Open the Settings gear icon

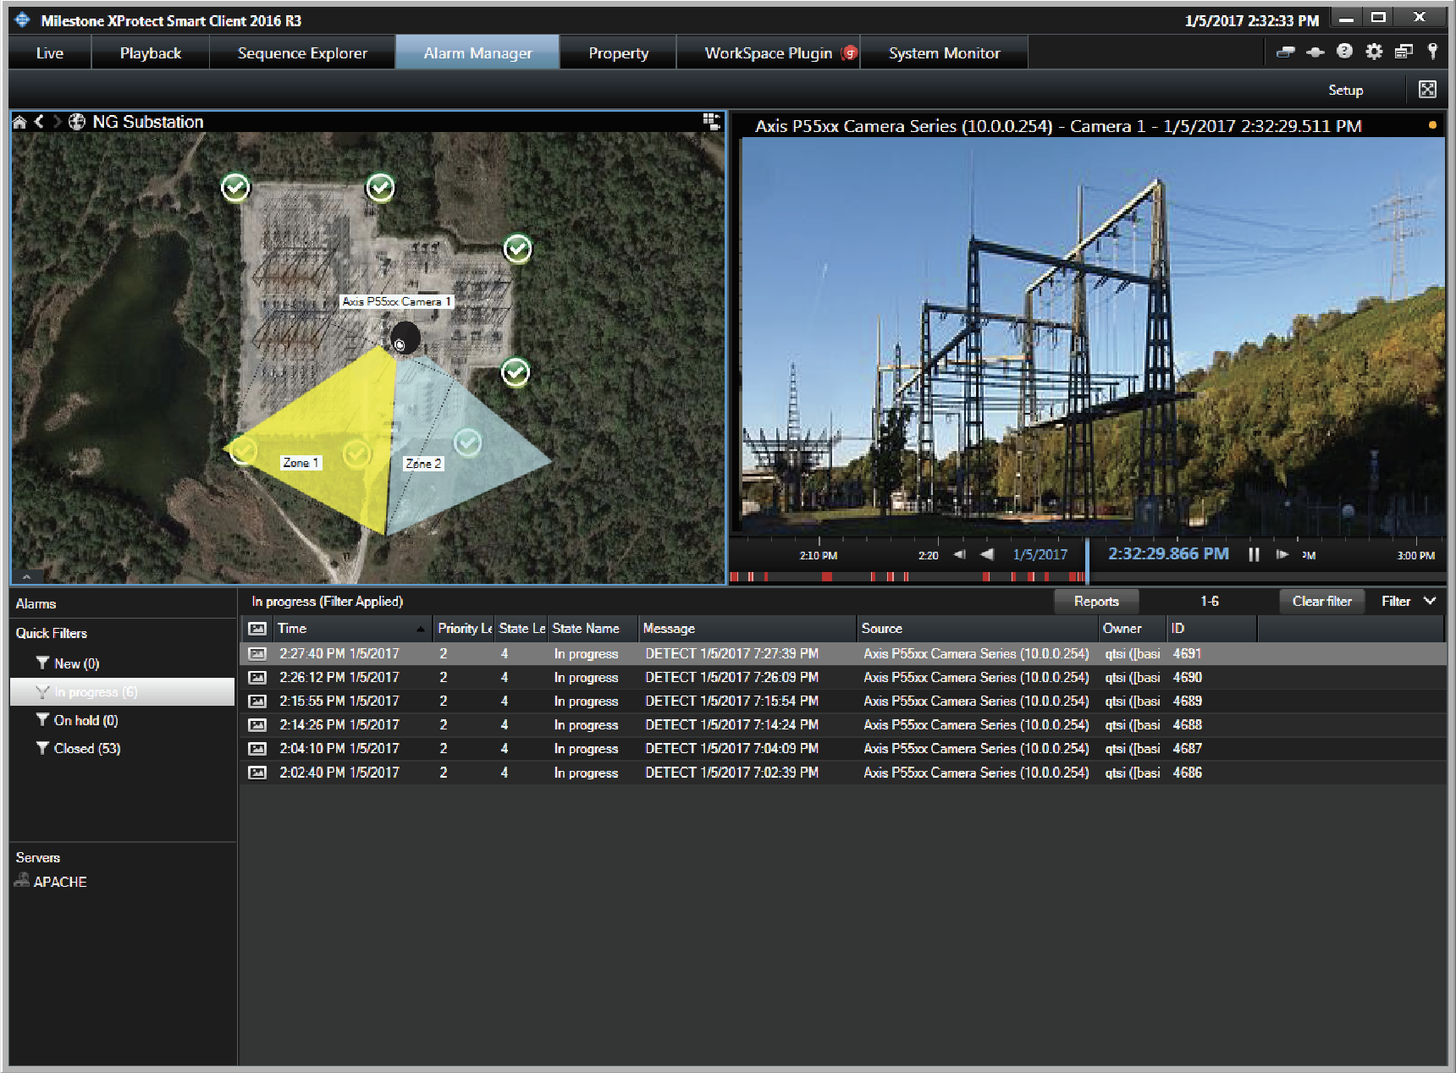click(1374, 52)
